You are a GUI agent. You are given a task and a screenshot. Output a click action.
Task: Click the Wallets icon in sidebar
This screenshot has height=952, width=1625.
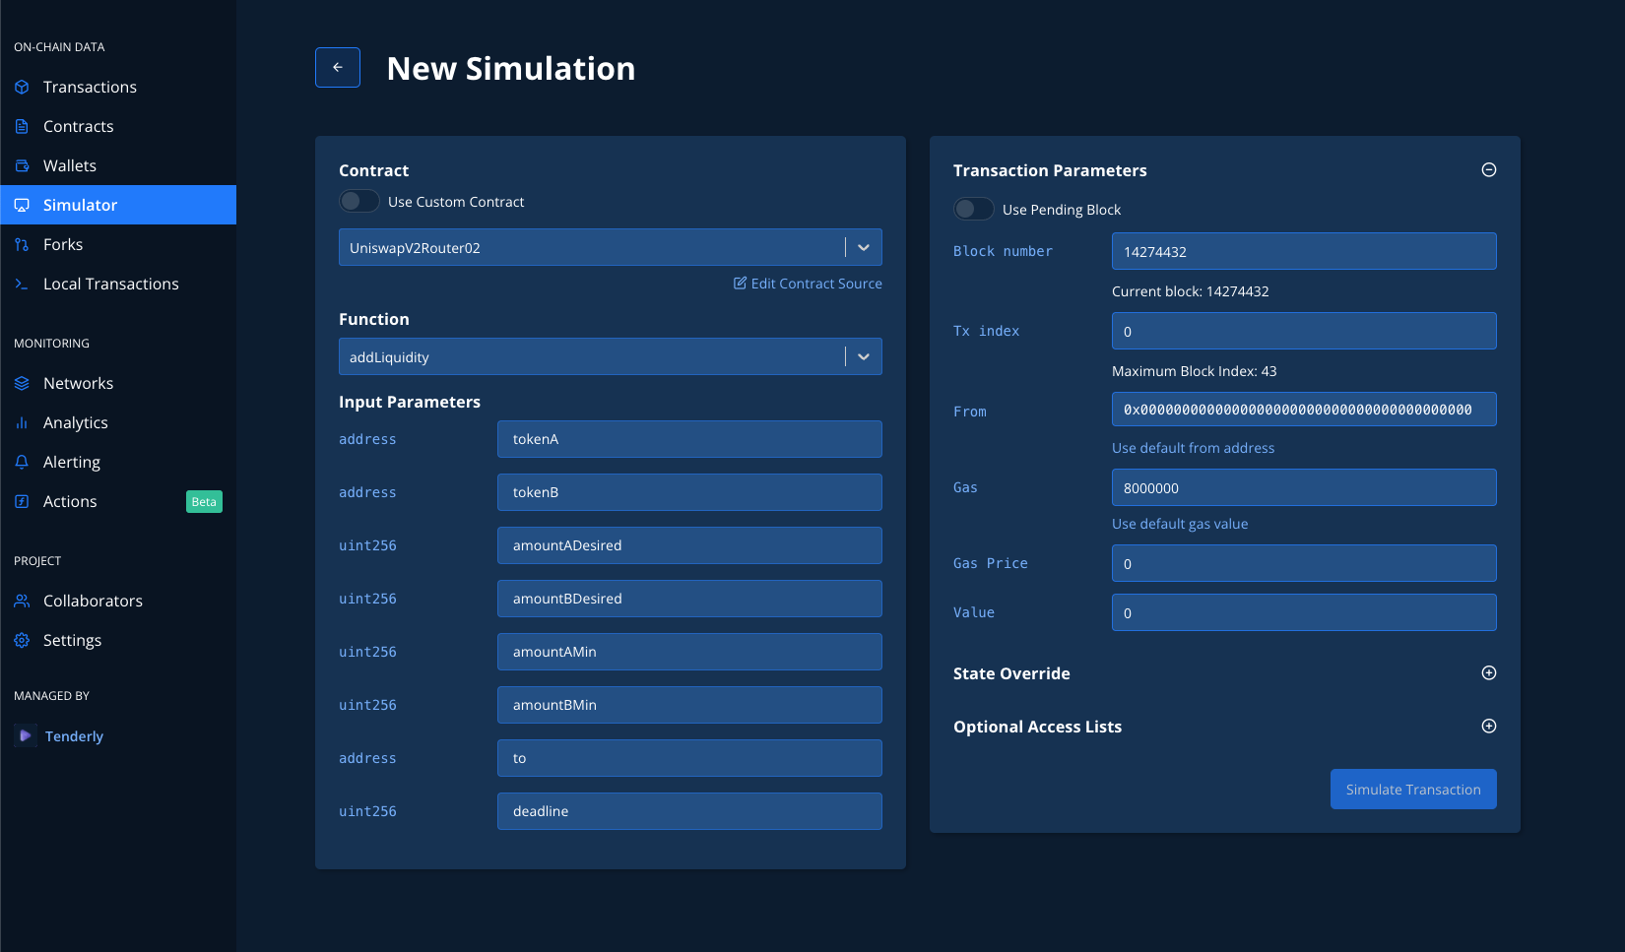click(22, 165)
